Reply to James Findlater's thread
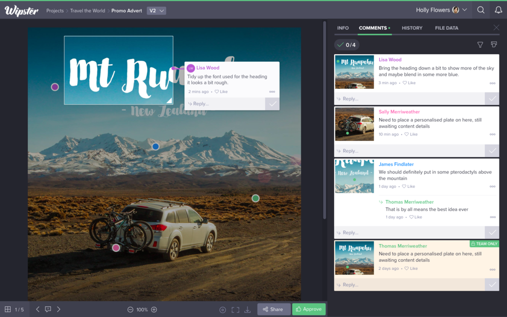507x317 pixels. 410,233
